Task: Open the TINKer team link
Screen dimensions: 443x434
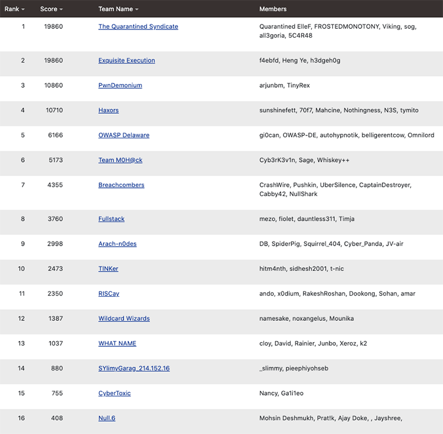Action: (108, 269)
